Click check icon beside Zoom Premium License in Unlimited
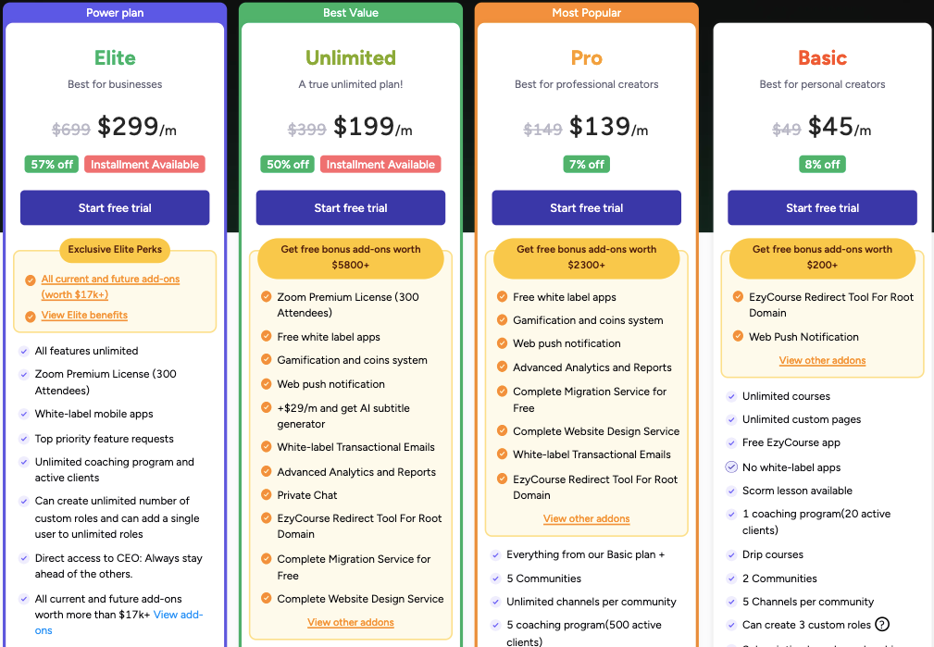Image resolution: width=934 pixels, height=647 pixels. [267, 296]
